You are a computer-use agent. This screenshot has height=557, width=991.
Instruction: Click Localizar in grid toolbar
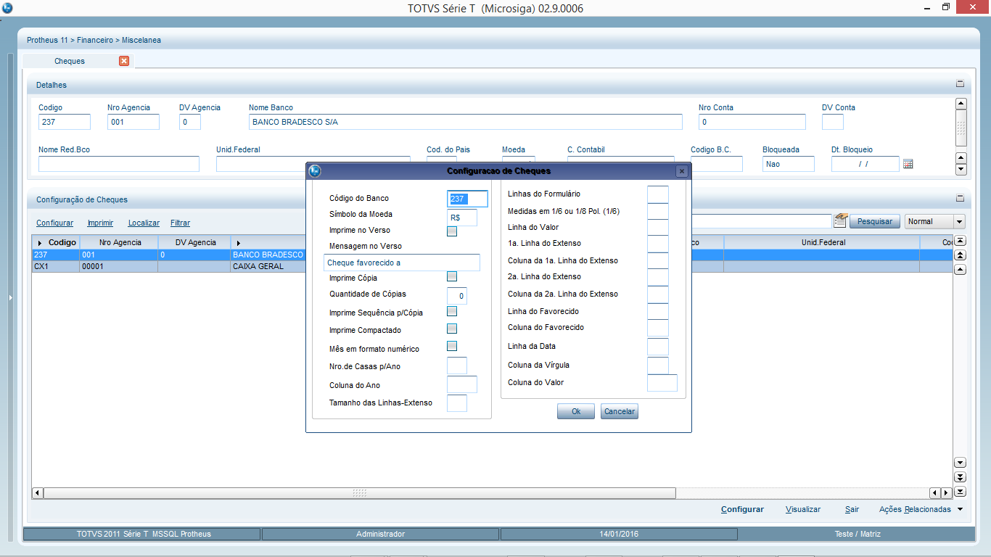(144, 223)
